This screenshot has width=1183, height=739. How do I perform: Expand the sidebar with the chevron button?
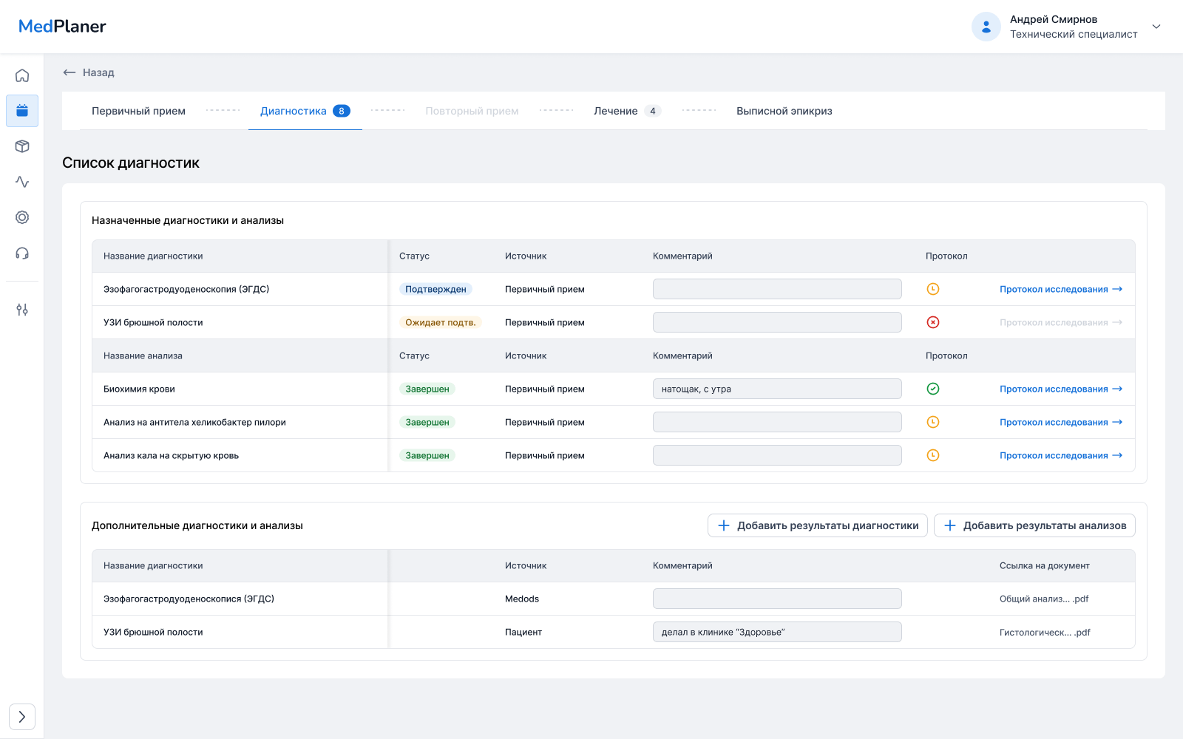click(22, 717)
